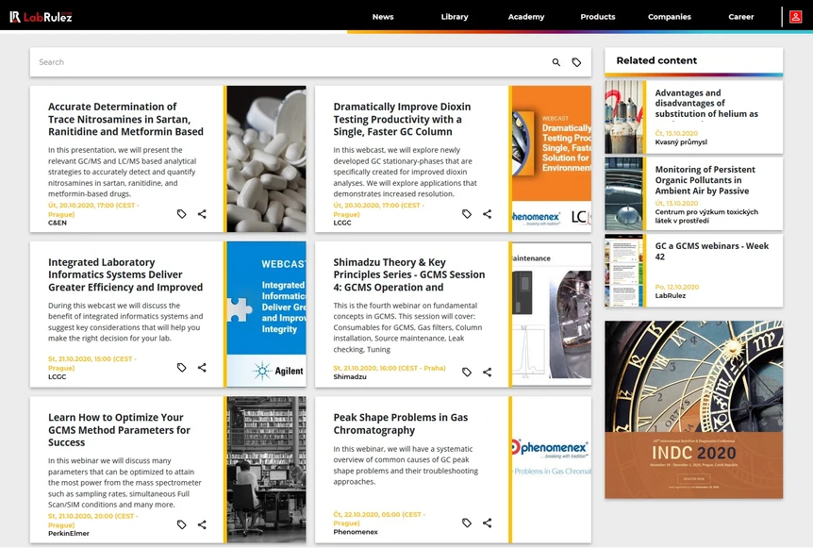Screen dimensions: 813x548
Task: Share the Nitrosamines webinar card
Action: tap(202, 213)
